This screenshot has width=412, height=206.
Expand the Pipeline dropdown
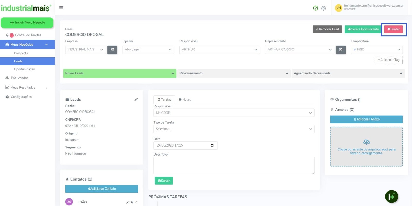(x=148, y=49)
